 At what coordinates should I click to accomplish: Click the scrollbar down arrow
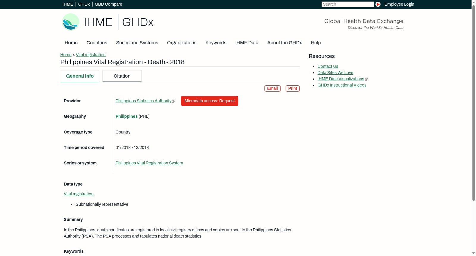474,254
